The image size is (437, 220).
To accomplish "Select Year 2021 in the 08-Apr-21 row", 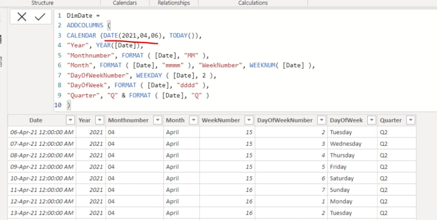I will (x=91, y=155).
